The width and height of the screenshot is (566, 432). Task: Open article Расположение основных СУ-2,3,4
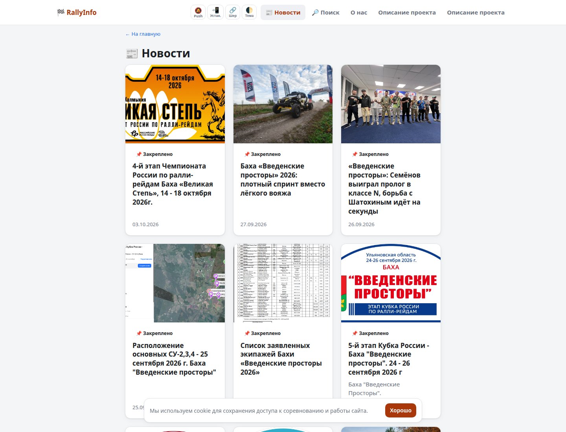pos(174,359)
